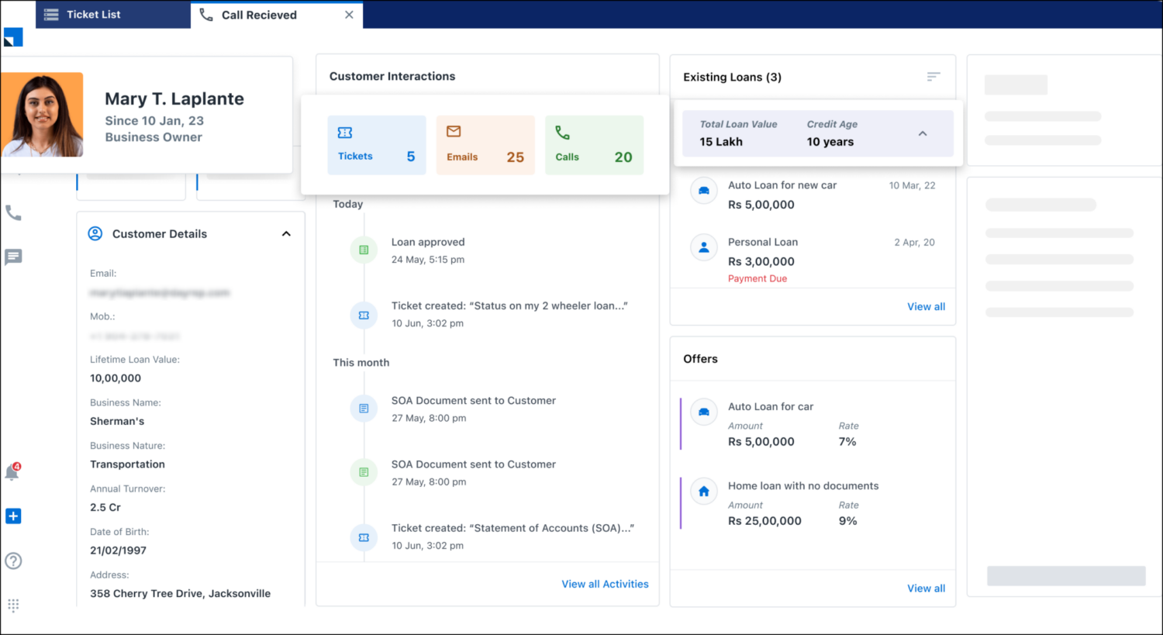Collapse the Customer Details section
1163x635 pixels.
[x=286, y=233]
